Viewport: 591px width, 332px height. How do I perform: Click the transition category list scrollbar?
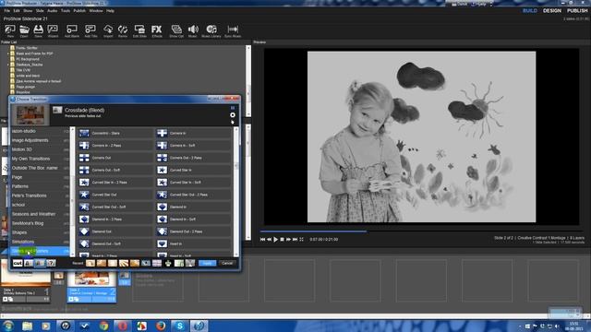pyautogui.click(x=72, y=192)
